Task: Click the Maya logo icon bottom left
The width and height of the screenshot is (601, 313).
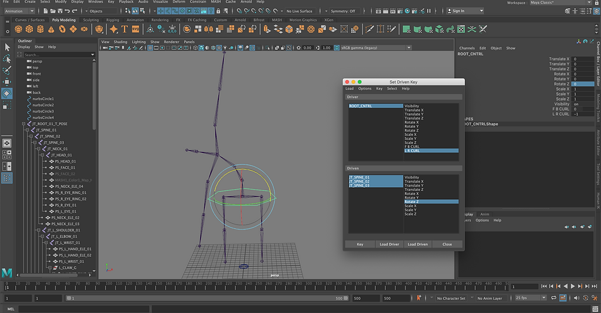Action: [7, 273]
